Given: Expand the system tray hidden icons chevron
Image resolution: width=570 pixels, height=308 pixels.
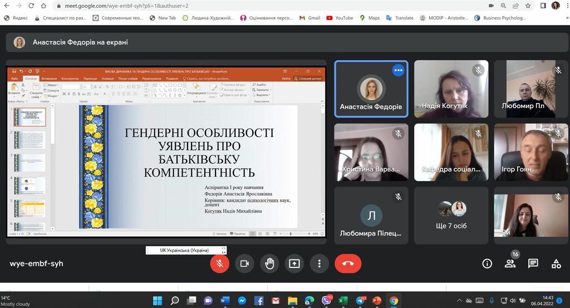Looking at the screenshot, I should [459, 301].
